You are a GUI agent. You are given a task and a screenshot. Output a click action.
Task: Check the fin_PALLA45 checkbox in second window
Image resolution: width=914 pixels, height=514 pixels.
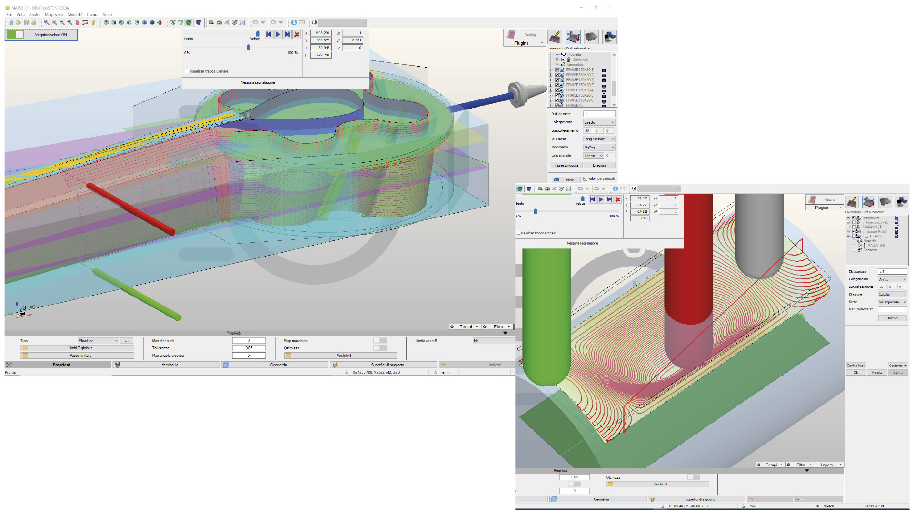(x=854, y=236)
